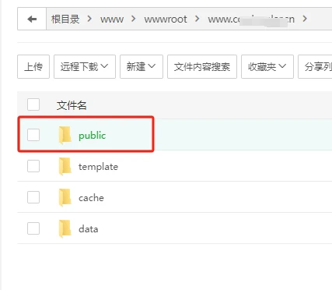Screen dimensions: 332x290
Task: Go back with the left arrow button
Action: point(32,19)
